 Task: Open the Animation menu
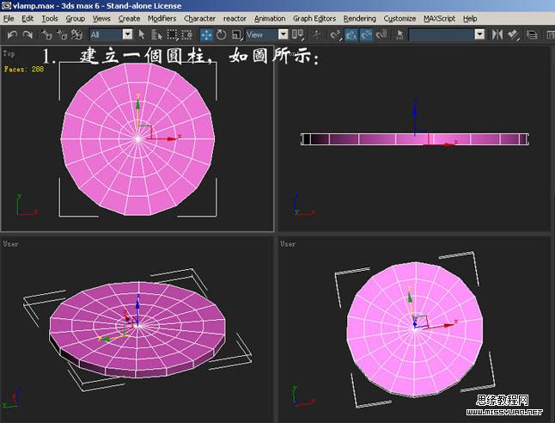coord(270,18)
